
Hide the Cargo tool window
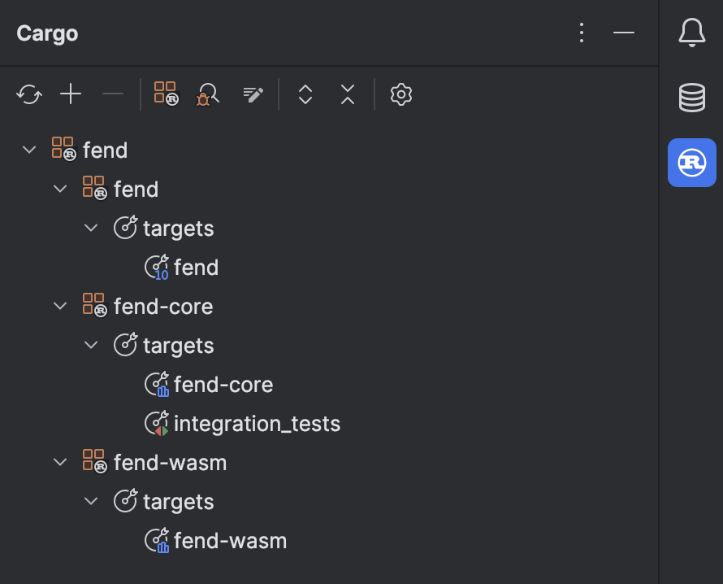(x=624, y=33)
